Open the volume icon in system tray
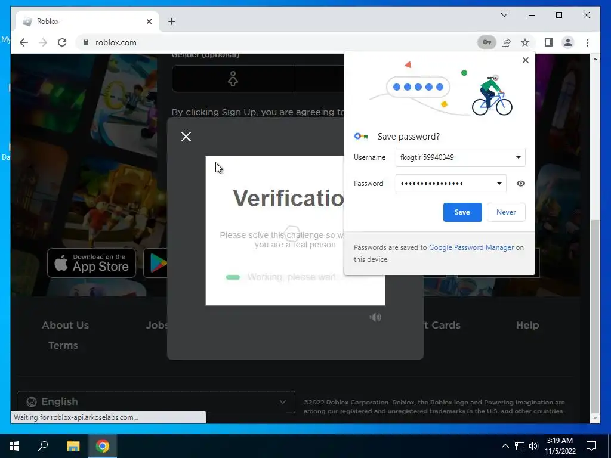Screen dimensions: 611x458 (533, 446)
